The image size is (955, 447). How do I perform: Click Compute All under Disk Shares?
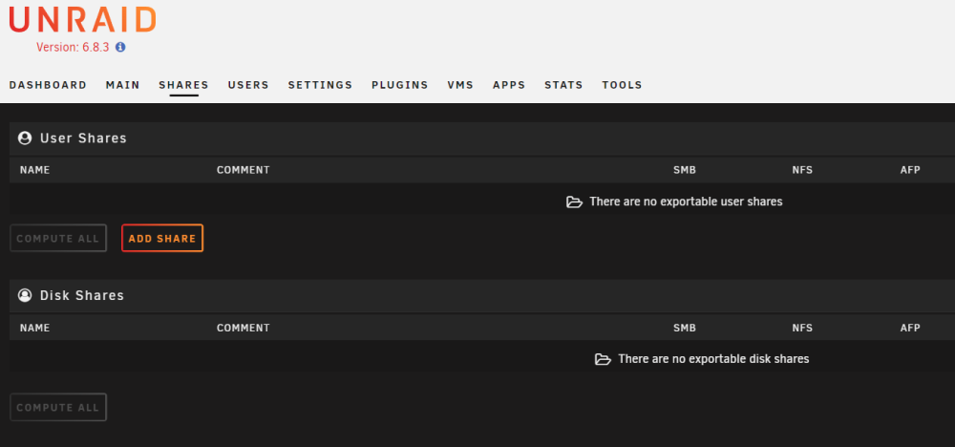pyautogui.click(x=58, y=408)
